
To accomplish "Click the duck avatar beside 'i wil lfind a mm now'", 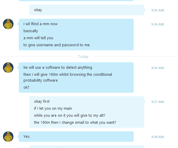I will [8, 24].
